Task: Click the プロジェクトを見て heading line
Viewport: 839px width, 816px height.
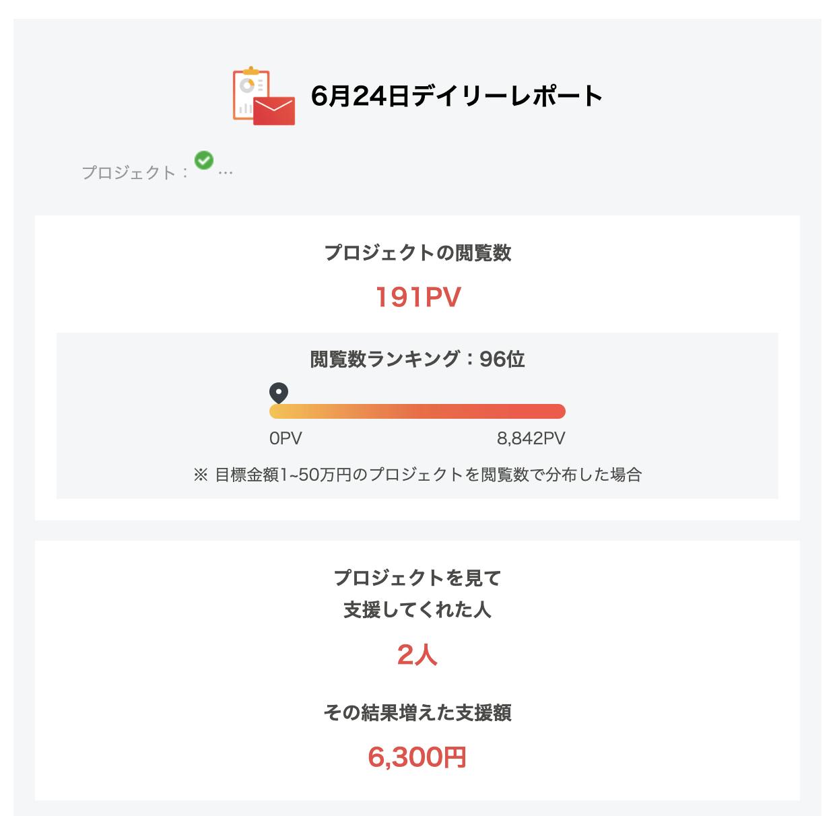Action: coord(417,578)
